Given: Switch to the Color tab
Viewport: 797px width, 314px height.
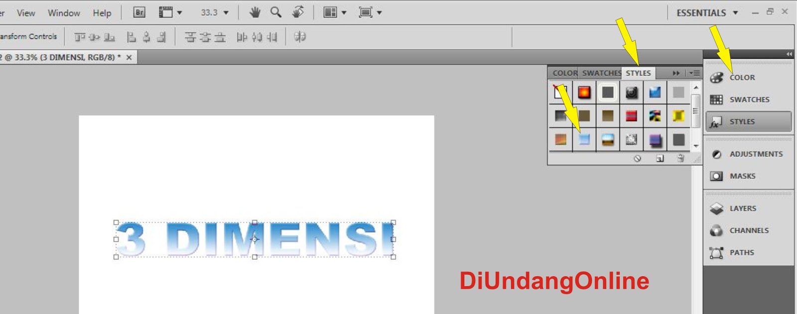Looking at the screenshot, I should [x=564, y=73].
